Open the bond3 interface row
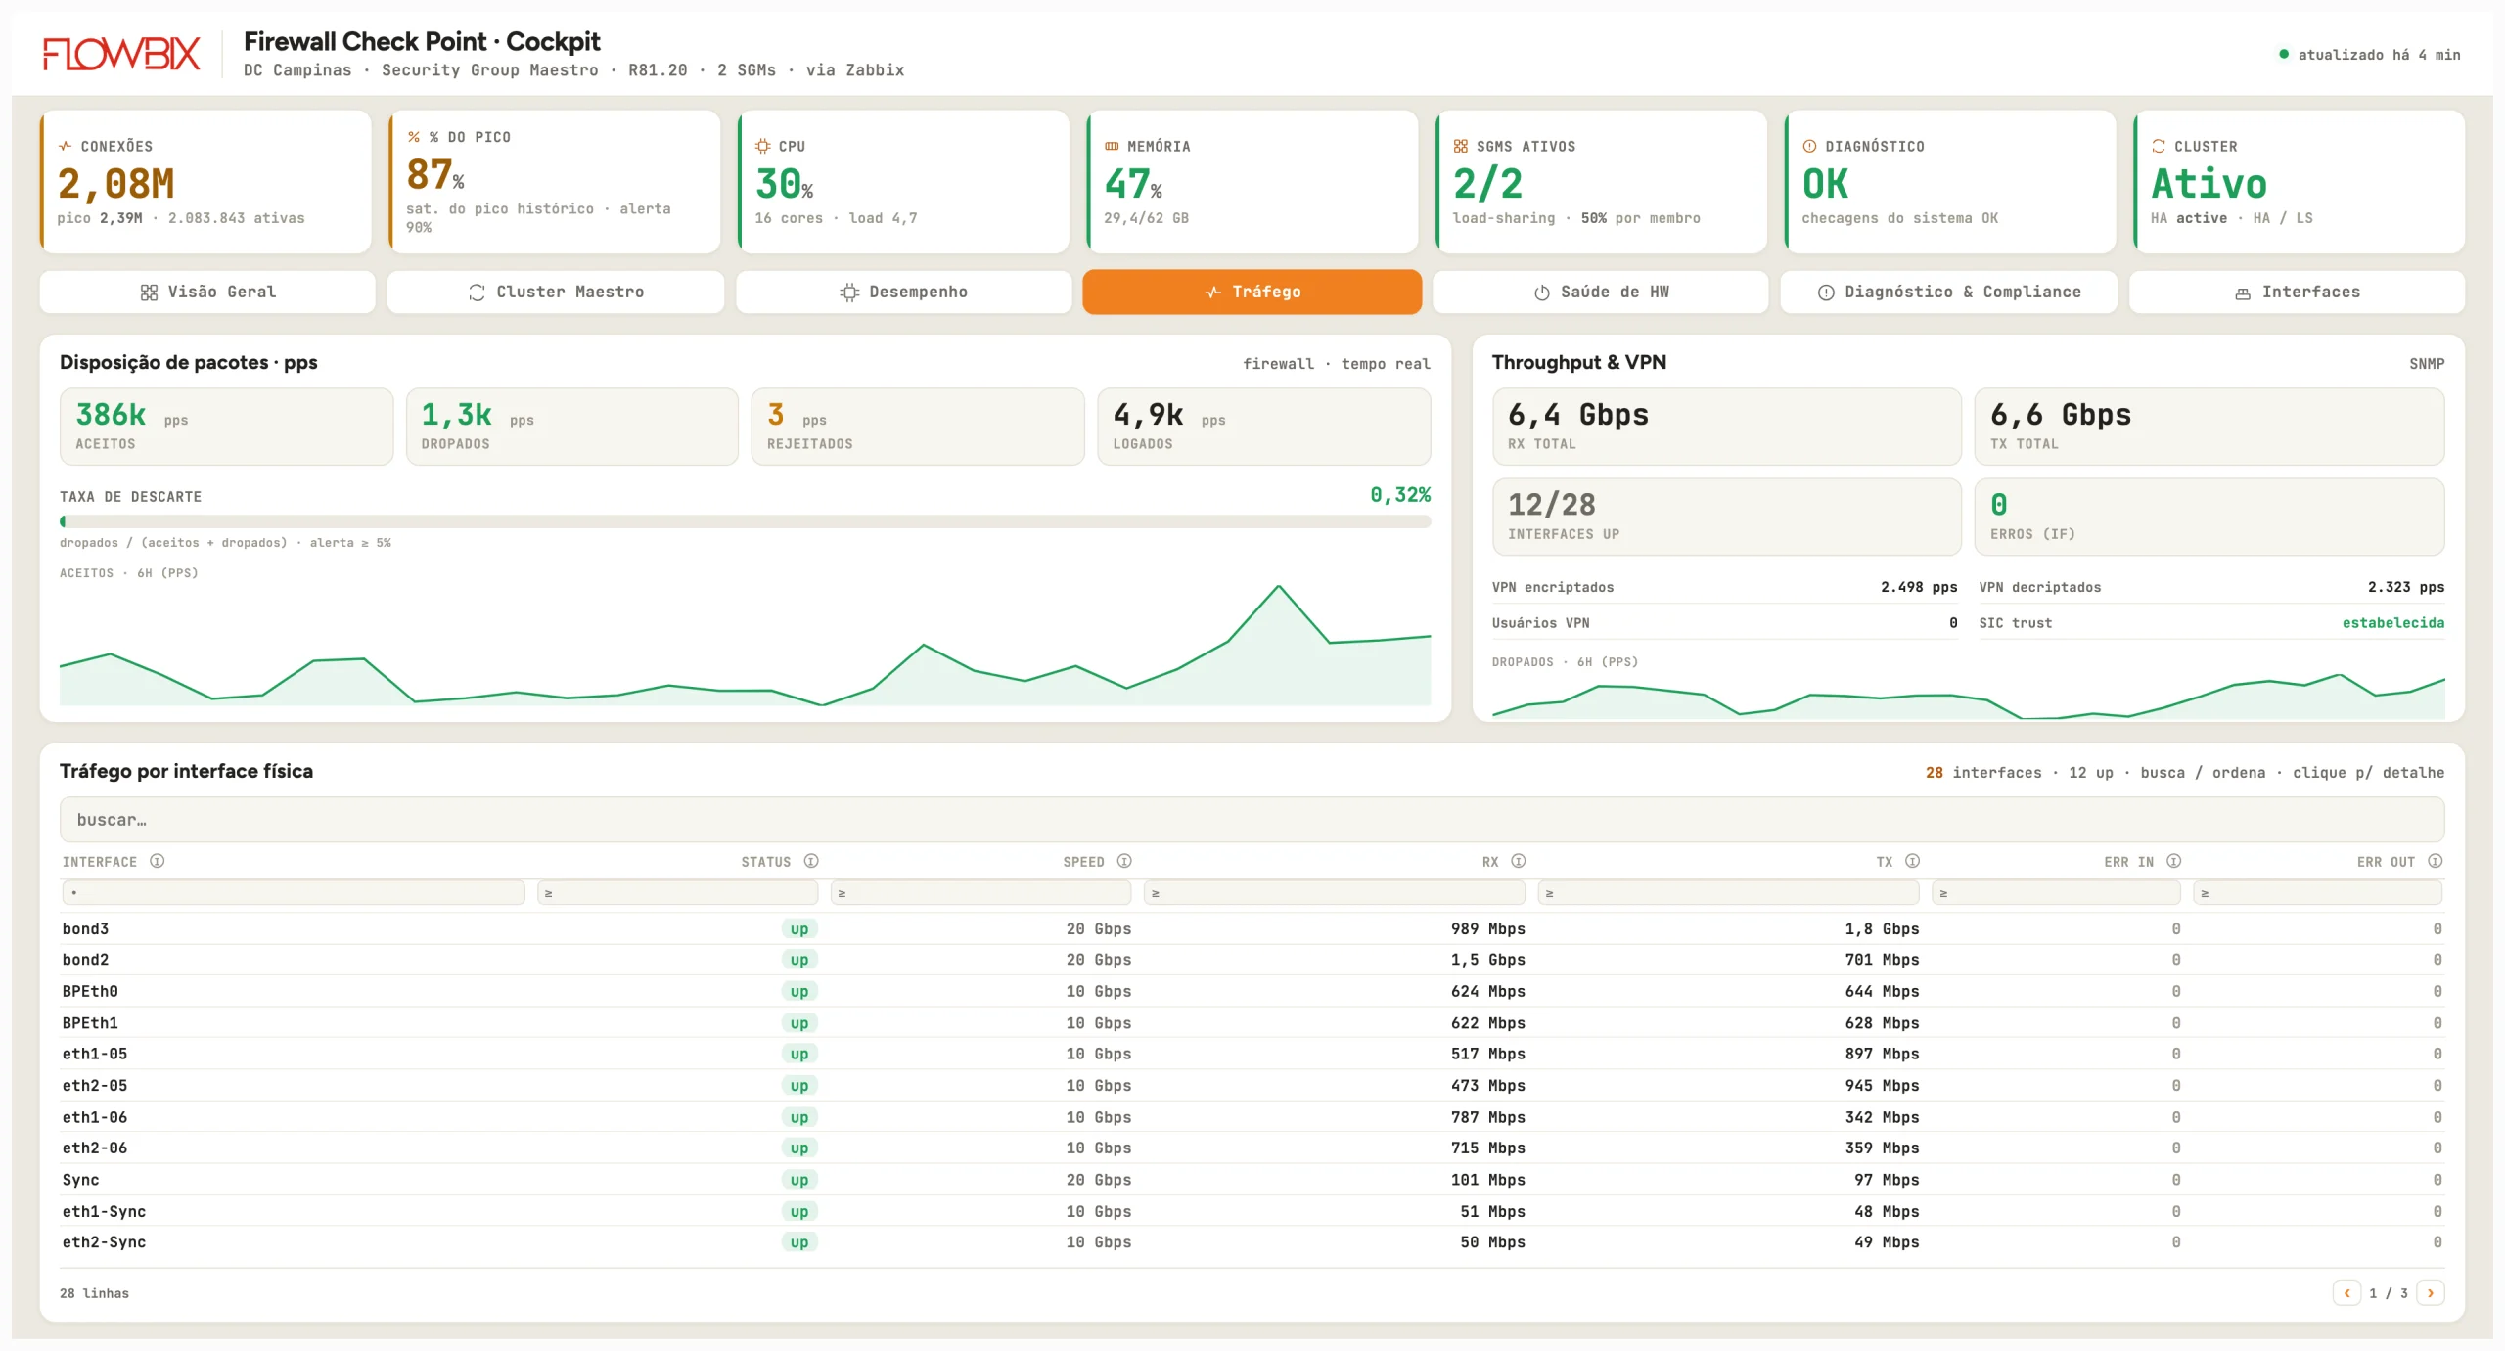 (1252, 929)
